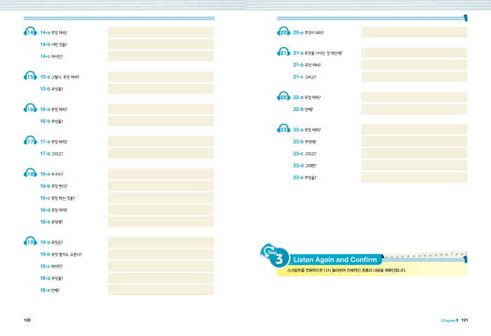Click the answer field for 19-e
The image size is (491, 336).
pyautogui.click(x=161, y=290)
